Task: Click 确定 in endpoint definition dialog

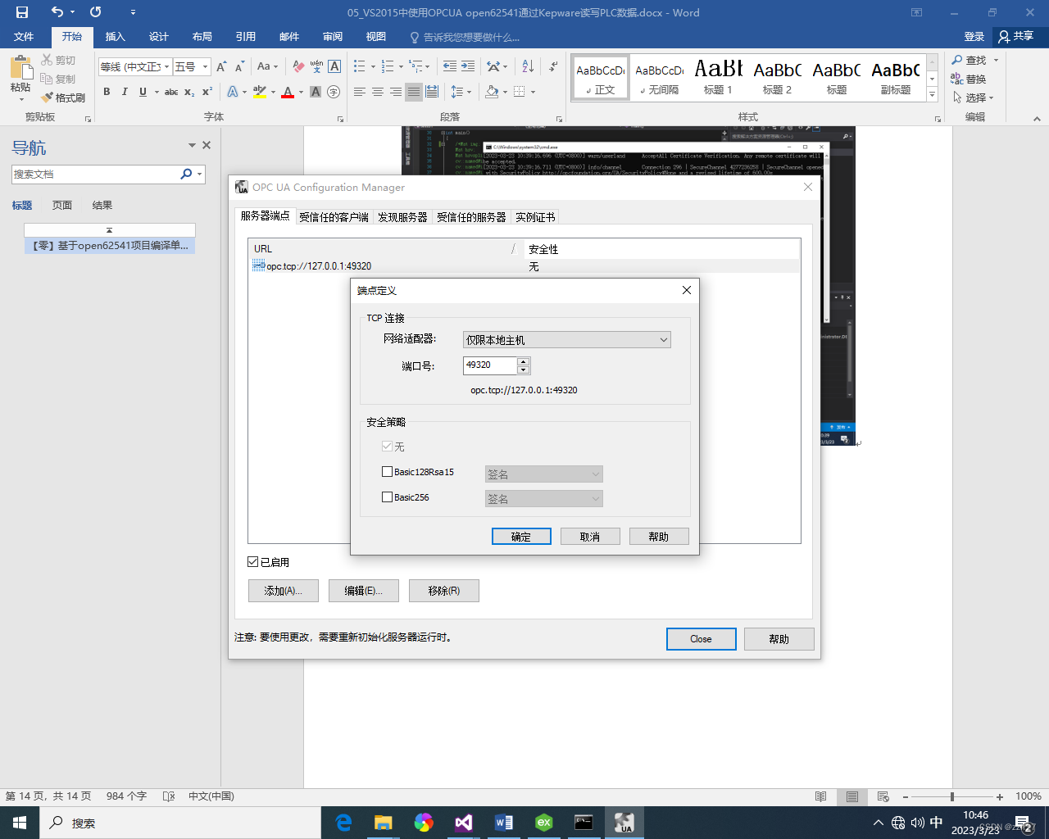Action: coord(521,537)
